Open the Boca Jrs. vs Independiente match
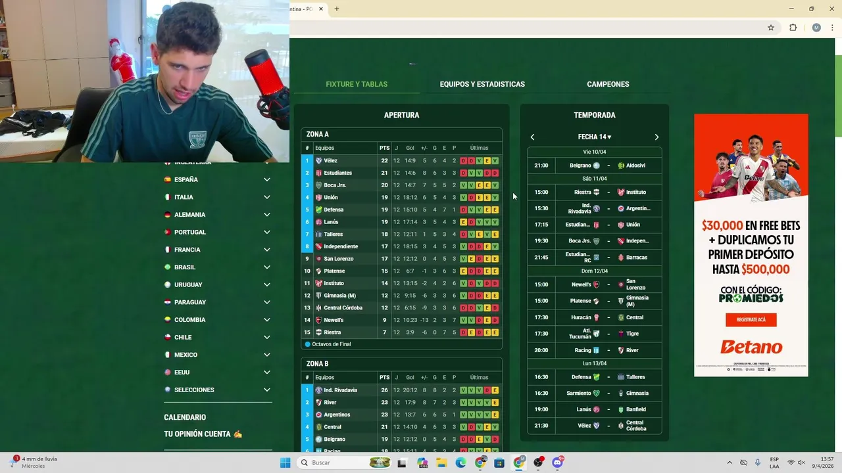The image size is (842, 473). (x=594, y=241)
